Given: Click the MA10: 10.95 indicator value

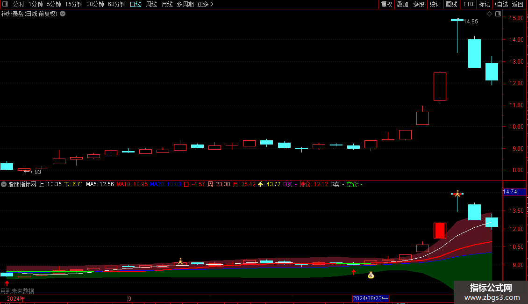Looking at the screenshot, I should tap(132, 184).
